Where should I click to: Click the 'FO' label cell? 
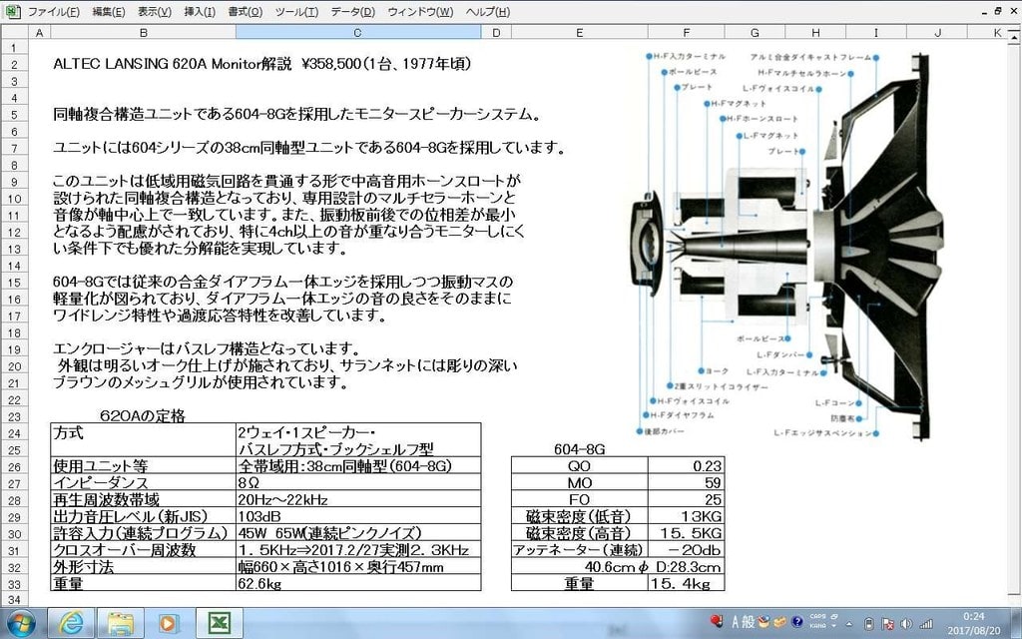[580, 500]
